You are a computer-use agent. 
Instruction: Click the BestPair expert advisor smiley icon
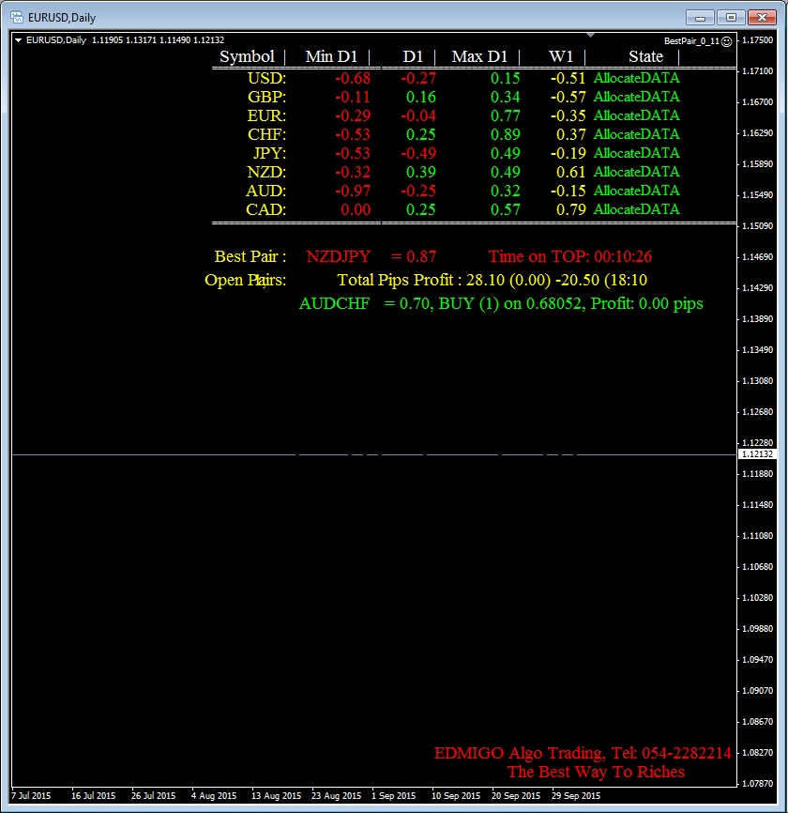[727, 41]
